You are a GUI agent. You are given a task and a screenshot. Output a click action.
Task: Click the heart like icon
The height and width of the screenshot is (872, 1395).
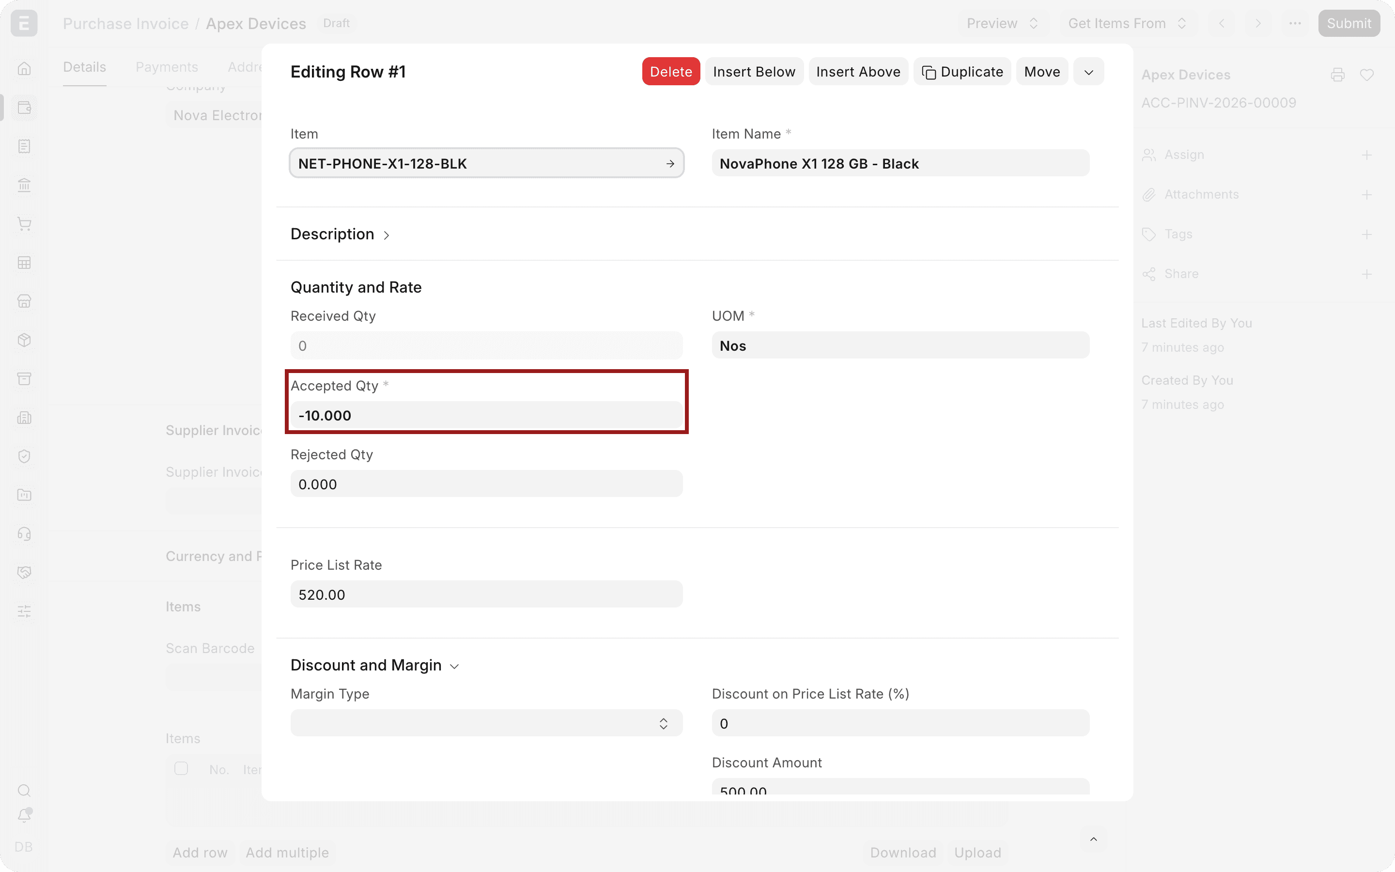coord(1367,75)
